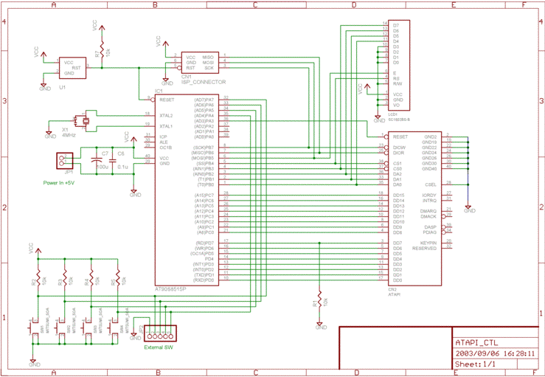
Task: Click the VCC arrow above the switch pull-ups
Action: pyautogui.click(x=37, y=249)
